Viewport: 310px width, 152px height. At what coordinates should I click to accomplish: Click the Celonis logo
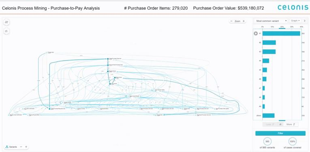click(x=293, y=8)
